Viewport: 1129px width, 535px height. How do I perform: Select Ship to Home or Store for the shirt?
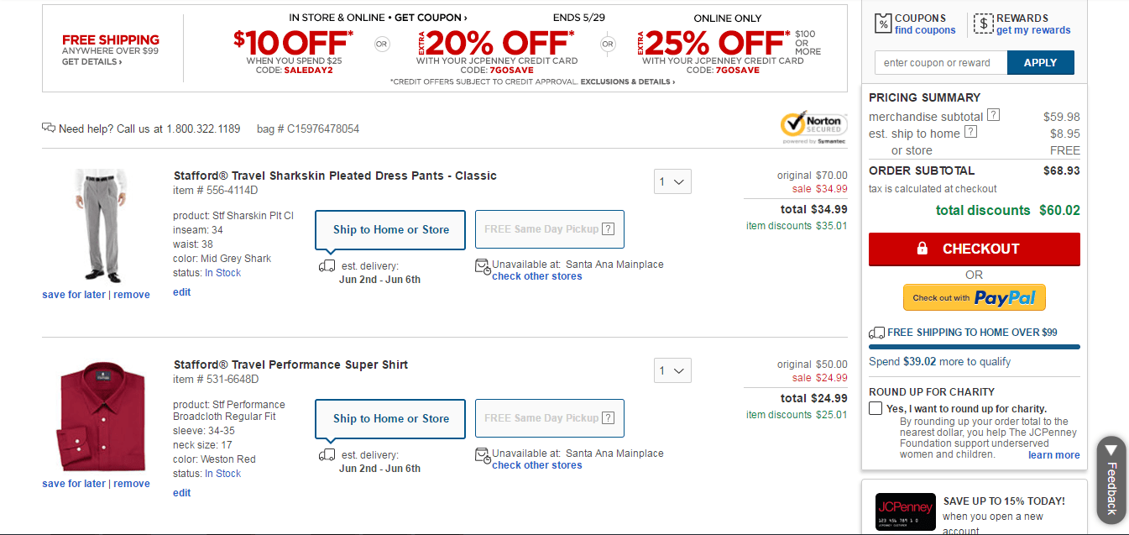pos(389,417)
